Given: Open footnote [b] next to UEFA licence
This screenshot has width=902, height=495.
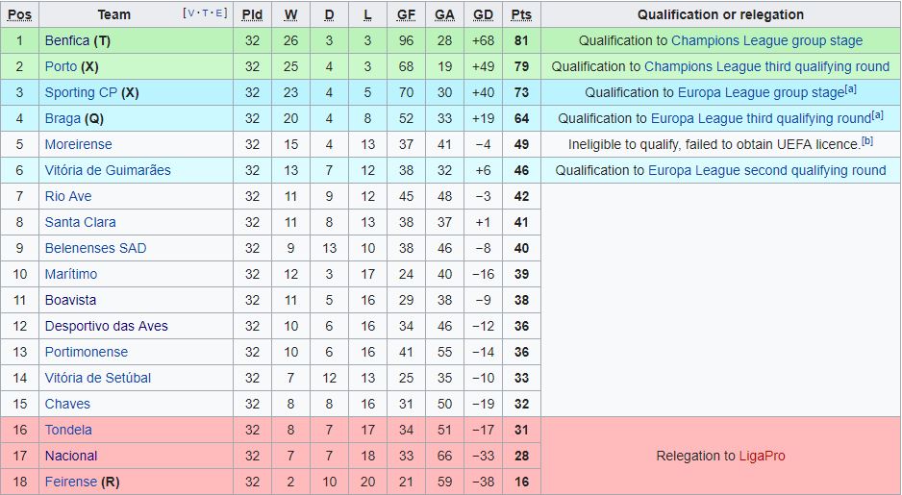Looking at the screenshot, I should point(867,141).
